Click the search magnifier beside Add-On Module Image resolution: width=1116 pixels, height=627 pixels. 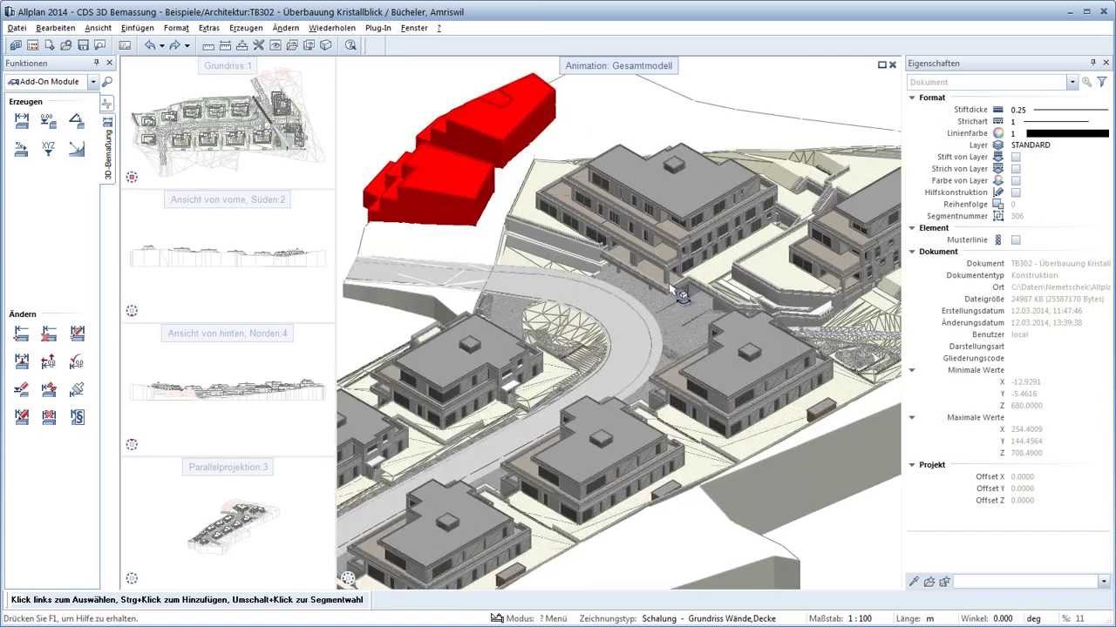(x=107, y=82)
